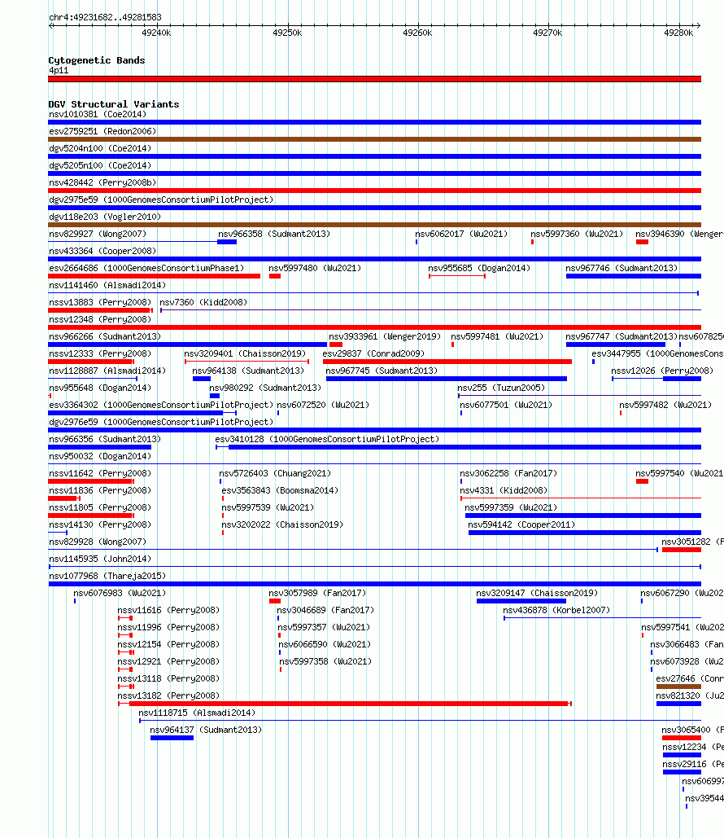The height and width of the screenshot is (838, 724).
Task: Select nssv12348 (Perry2008) variant
Action: (x=100, y=319)
